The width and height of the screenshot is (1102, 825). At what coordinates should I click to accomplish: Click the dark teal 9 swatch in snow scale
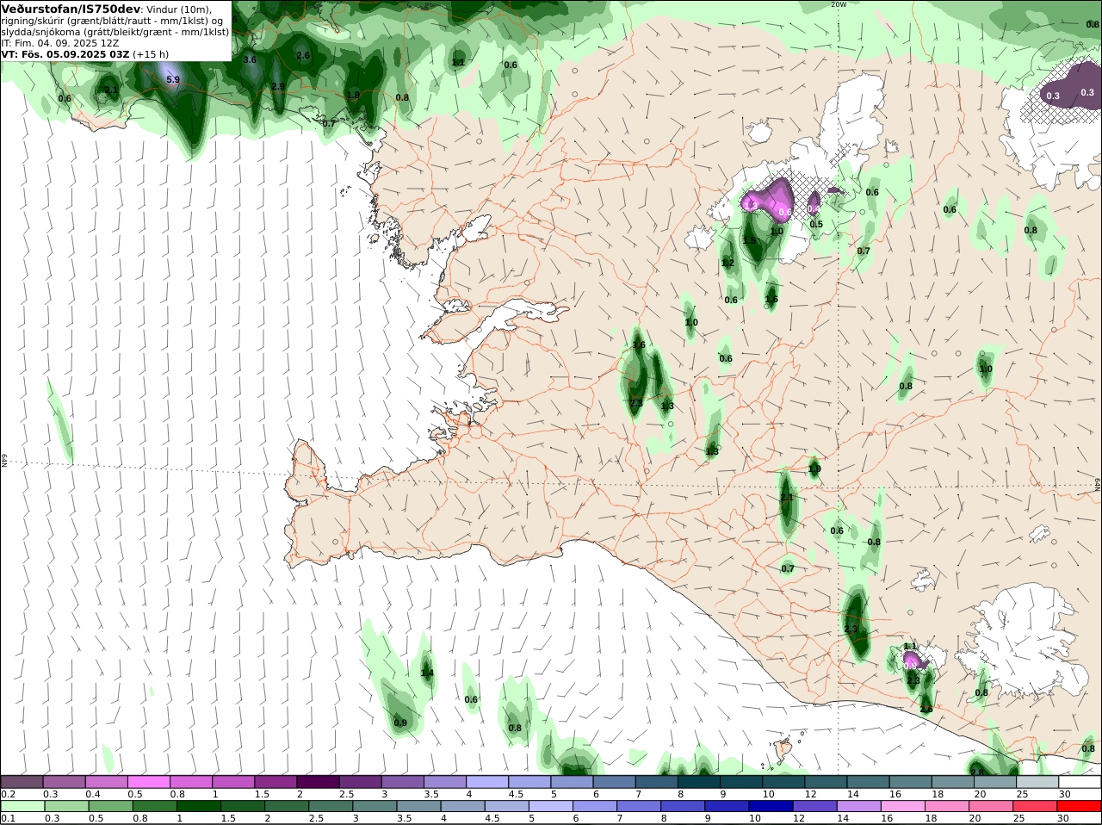(x=742, y=782)
